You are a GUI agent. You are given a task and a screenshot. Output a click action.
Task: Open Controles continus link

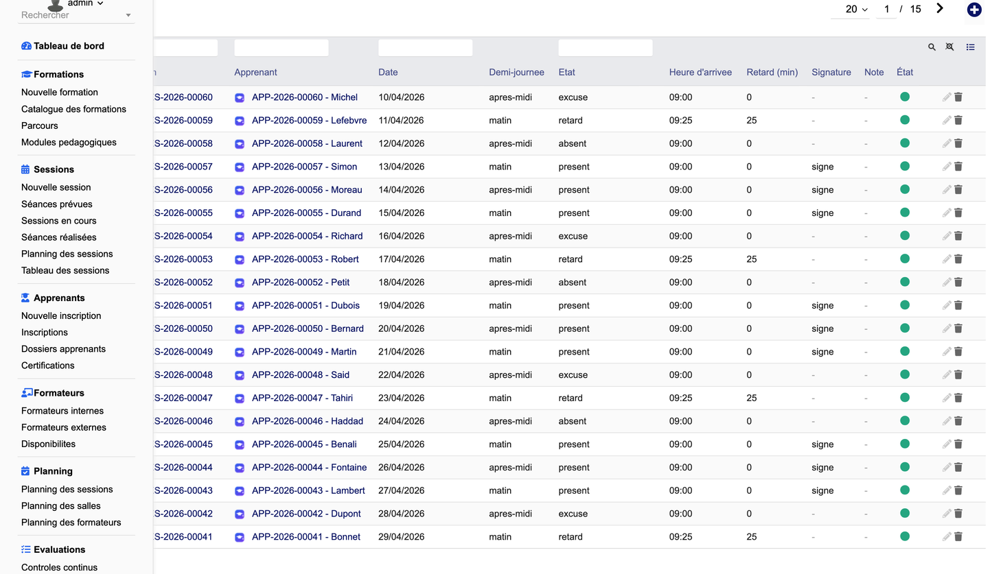coord(59,567)
